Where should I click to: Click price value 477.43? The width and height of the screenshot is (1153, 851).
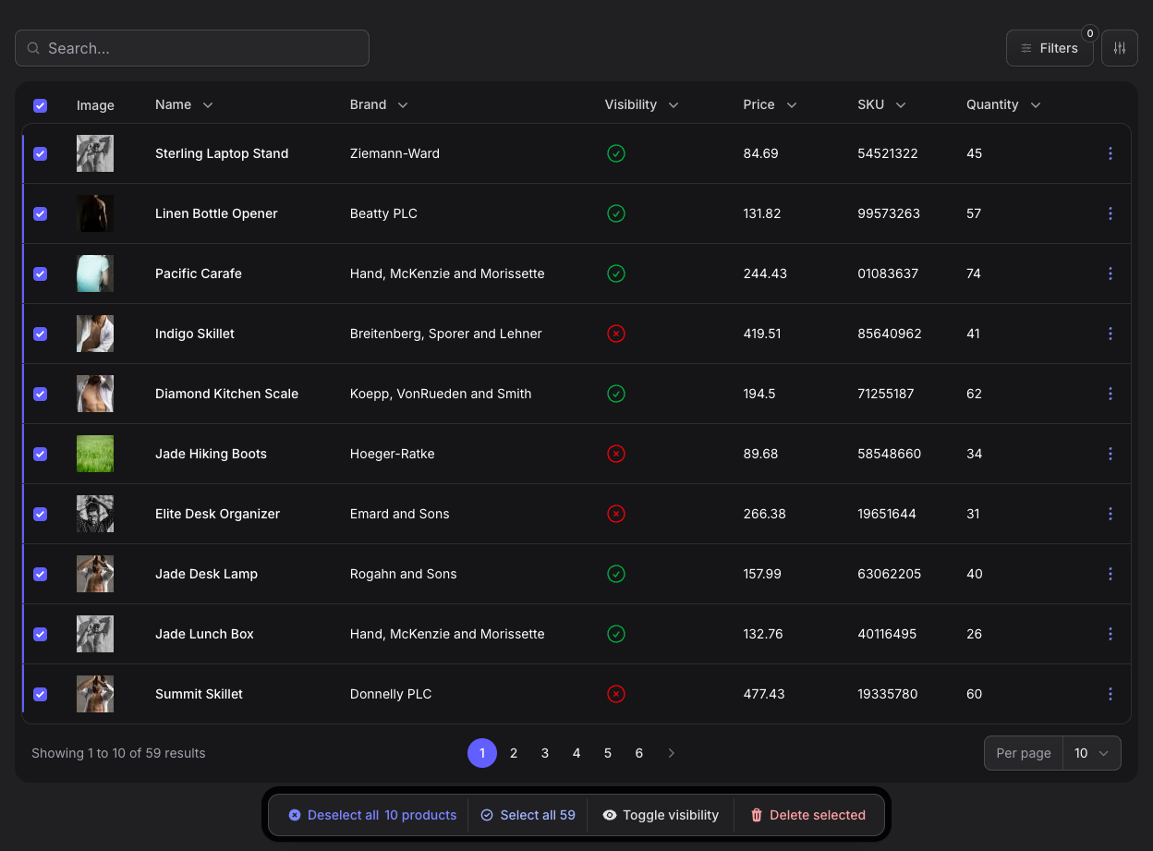[764, 694]
